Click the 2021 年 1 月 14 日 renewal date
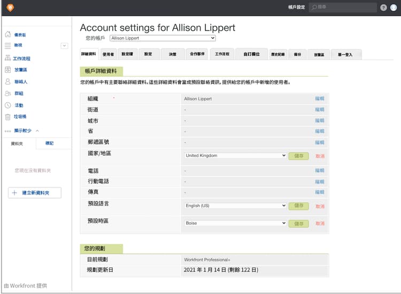The width and height of the screenshot is (401, 294). pos(221,270)
